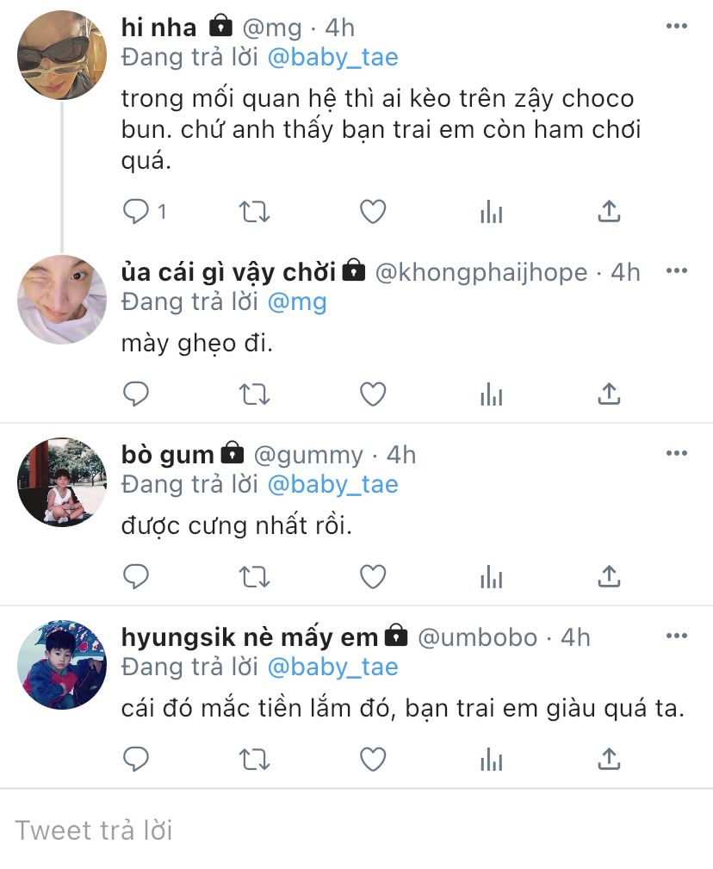The width and height of the screenshot is (713, 869).
Task: View analytics on the @khongphaijhope tweet
Action: click(492, 394)
